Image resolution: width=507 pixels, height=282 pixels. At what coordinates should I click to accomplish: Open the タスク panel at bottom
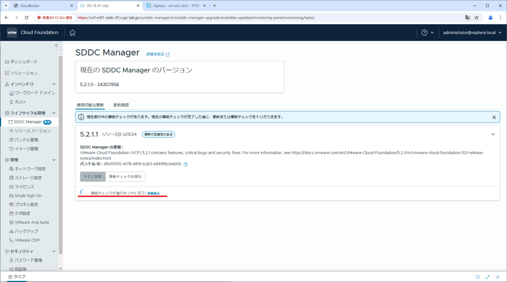click(x=17, y=277)
